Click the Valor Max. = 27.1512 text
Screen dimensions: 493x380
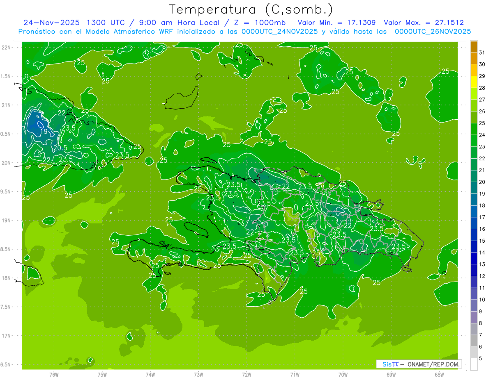coord(424,23)
